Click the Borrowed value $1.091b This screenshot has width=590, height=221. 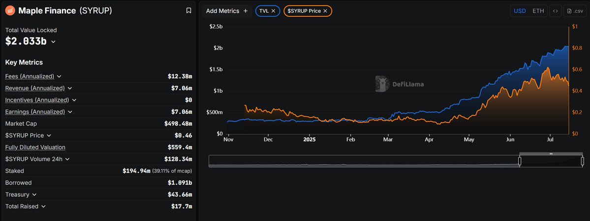click(180, 183)
